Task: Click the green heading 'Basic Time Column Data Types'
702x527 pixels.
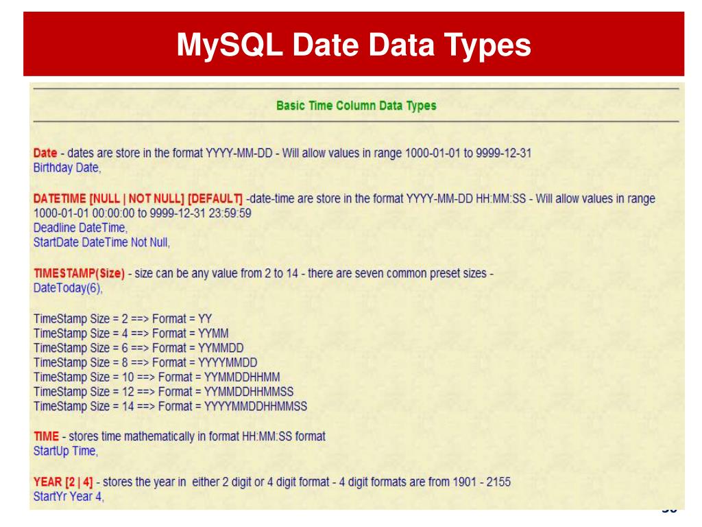Action: (x=356, y=106)
